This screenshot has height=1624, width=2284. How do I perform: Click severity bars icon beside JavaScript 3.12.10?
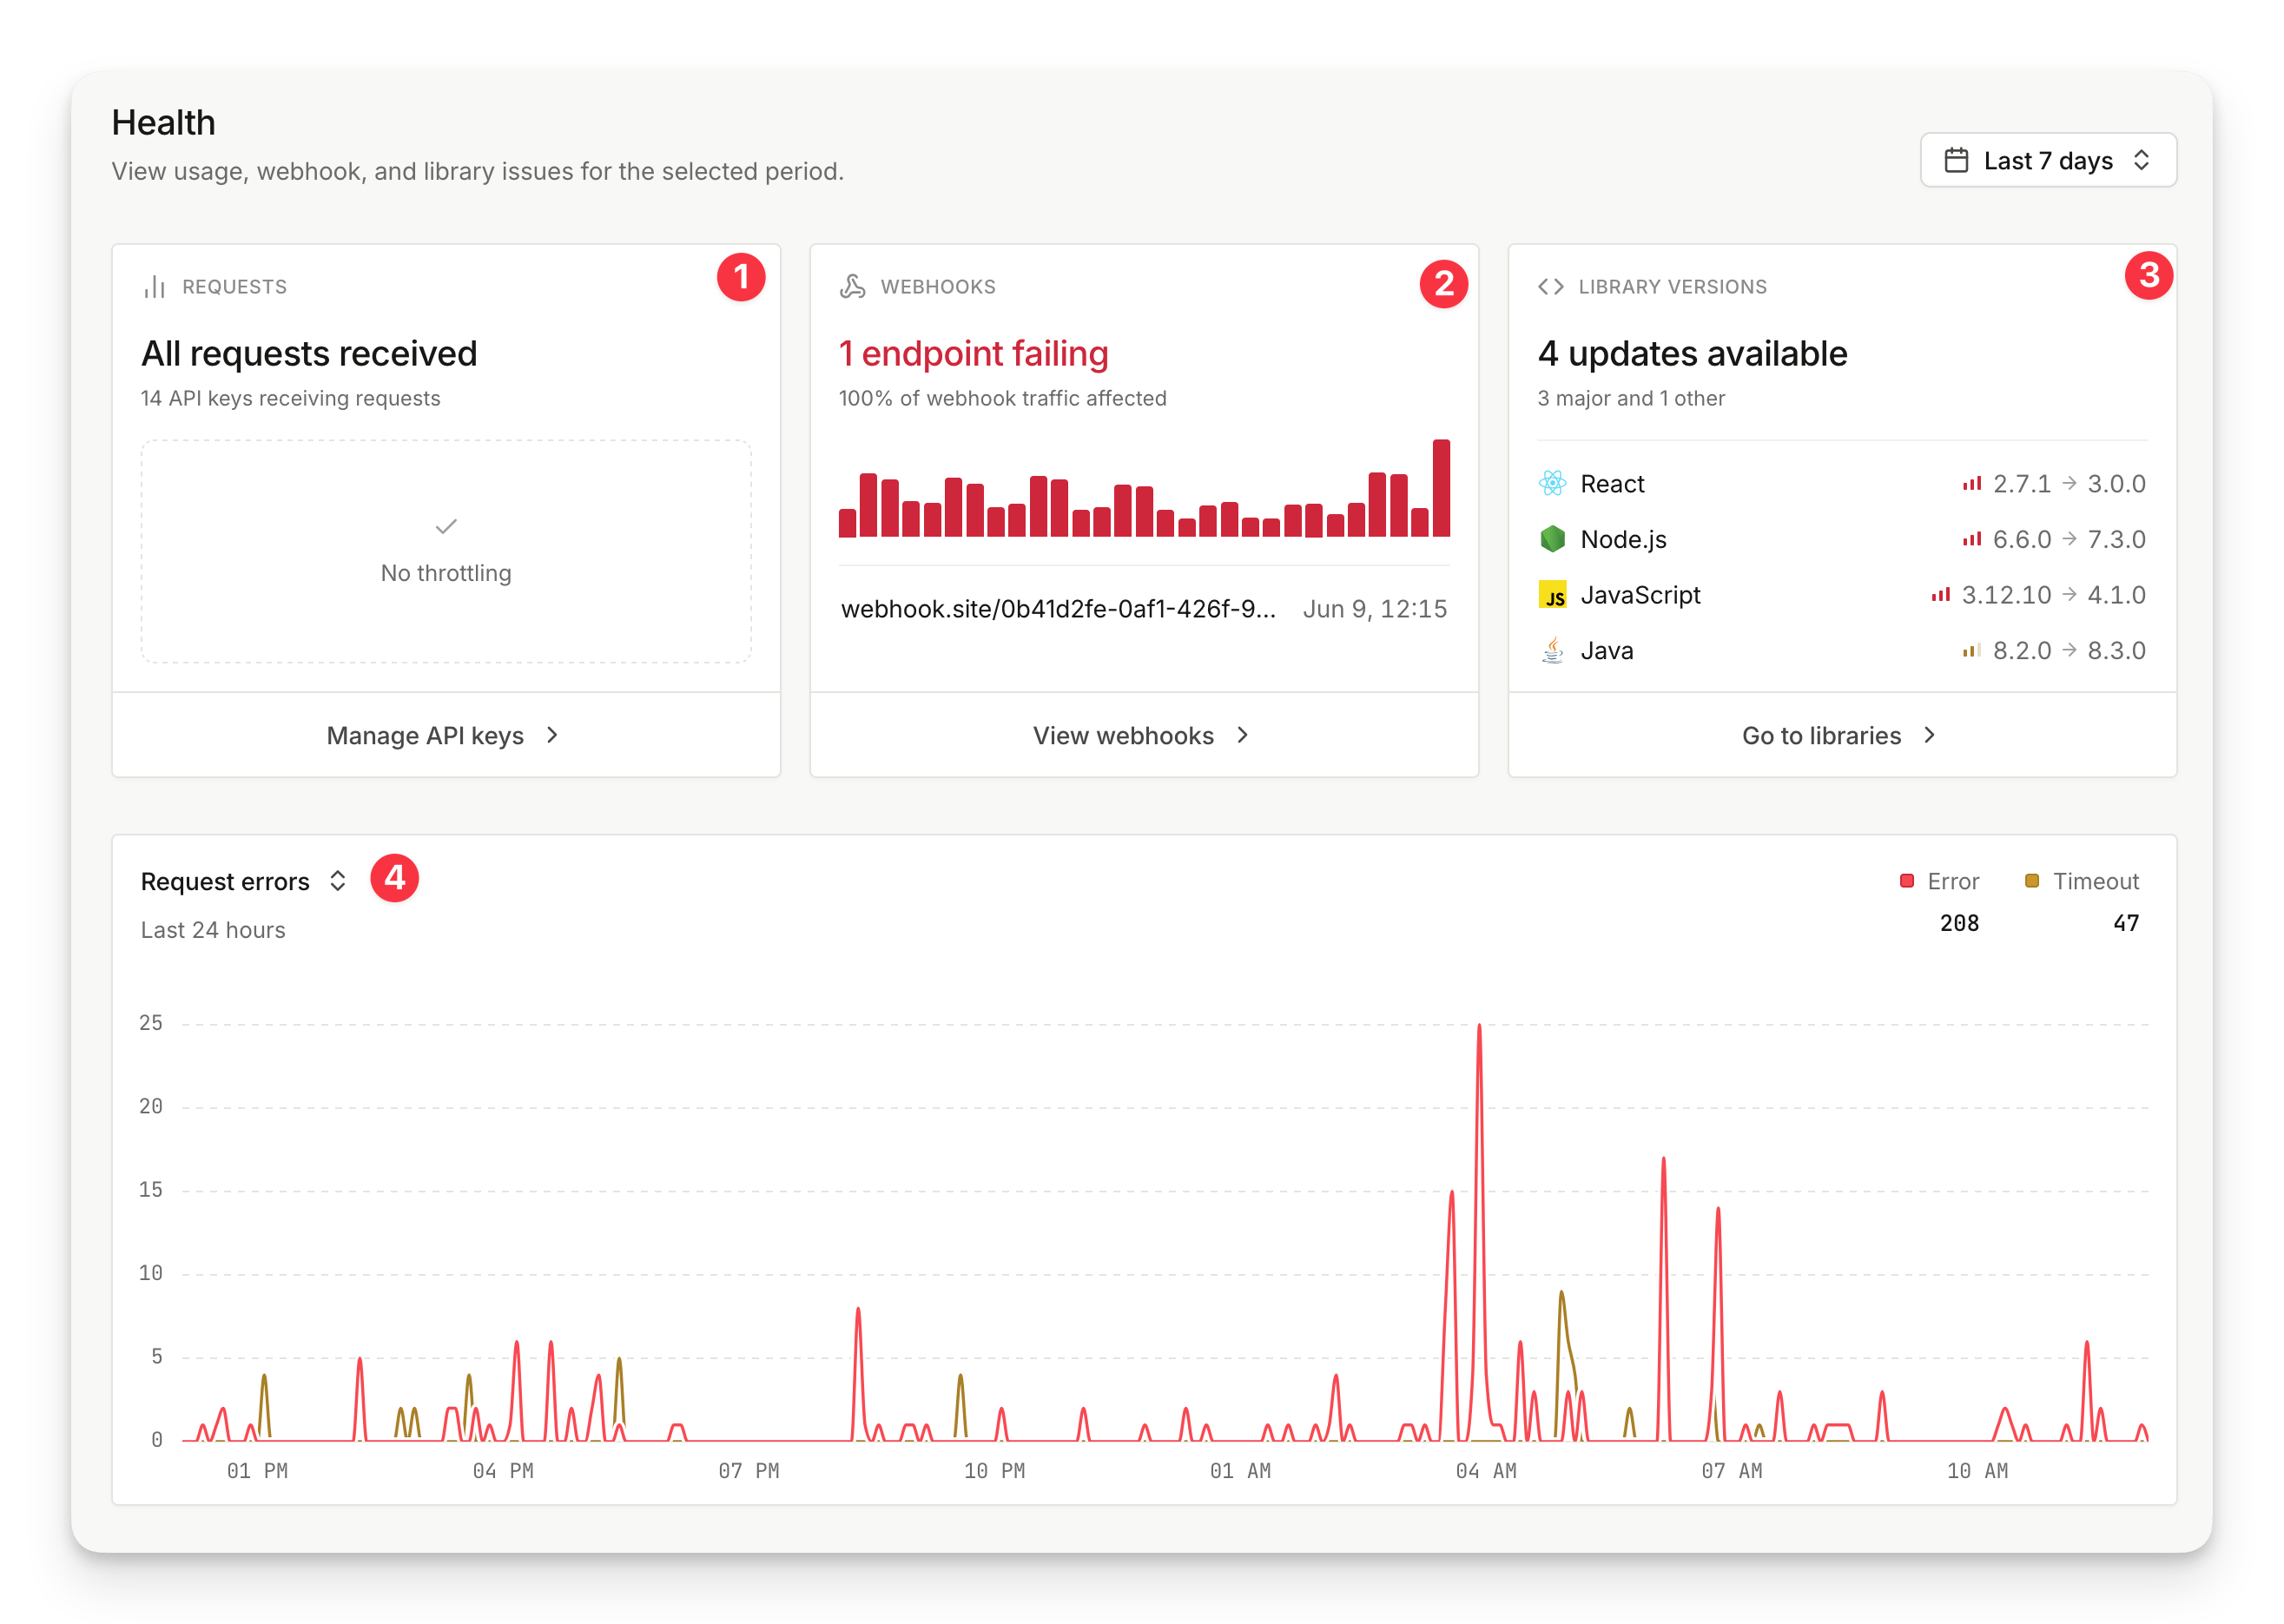point(1940,595)
